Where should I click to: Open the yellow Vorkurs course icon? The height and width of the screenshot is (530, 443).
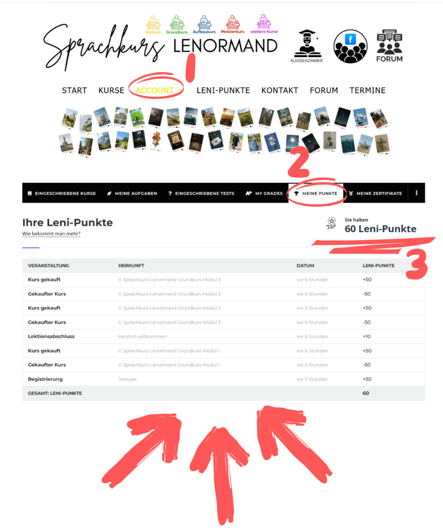[x=153, y=24]
